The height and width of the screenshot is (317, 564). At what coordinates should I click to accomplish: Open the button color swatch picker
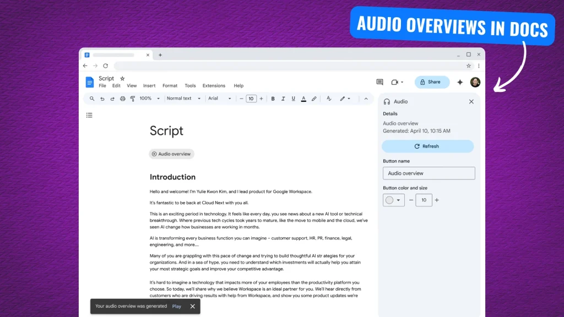(393, 200)
